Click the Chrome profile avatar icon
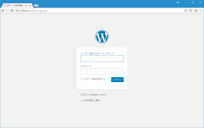 click(x=178, y=3)
